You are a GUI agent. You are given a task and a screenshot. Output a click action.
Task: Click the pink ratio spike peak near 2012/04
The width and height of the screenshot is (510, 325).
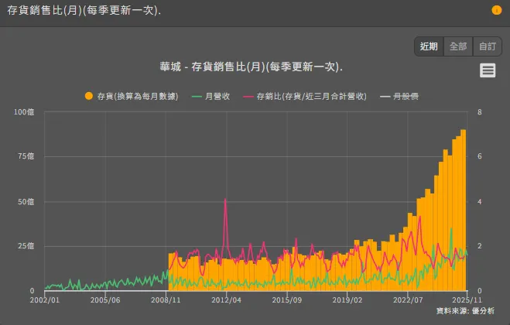tap(225, 200)
